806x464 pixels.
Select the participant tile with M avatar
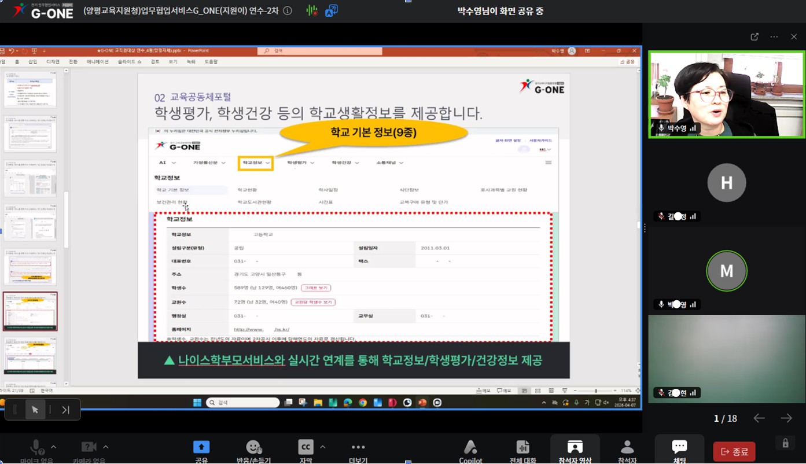pos(727,271)
